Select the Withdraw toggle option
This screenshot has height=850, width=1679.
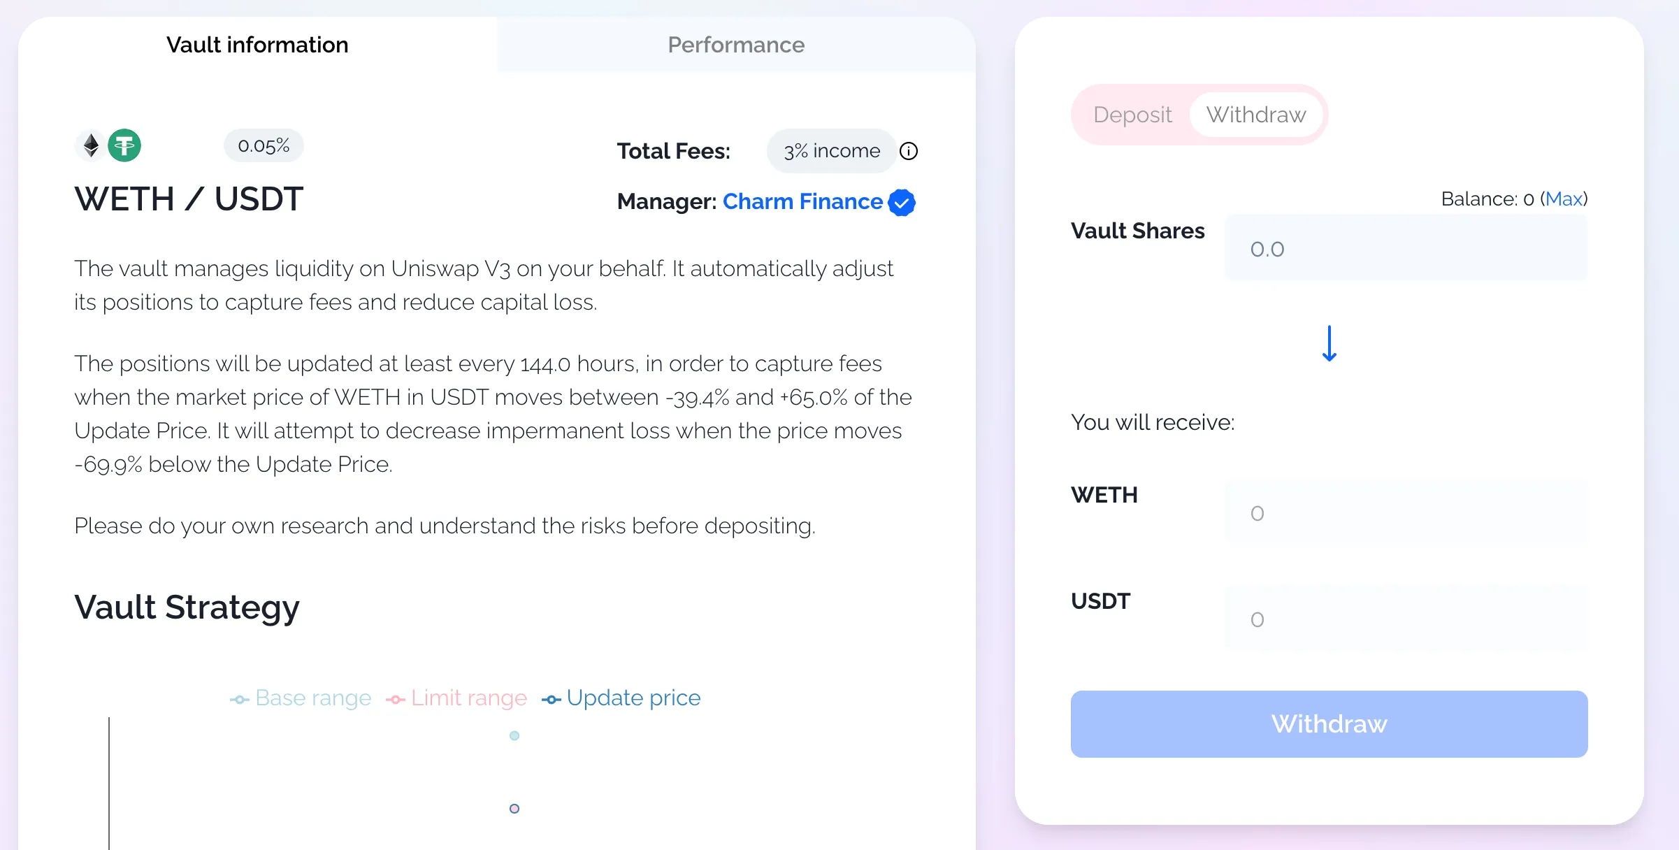(1255, 115)
